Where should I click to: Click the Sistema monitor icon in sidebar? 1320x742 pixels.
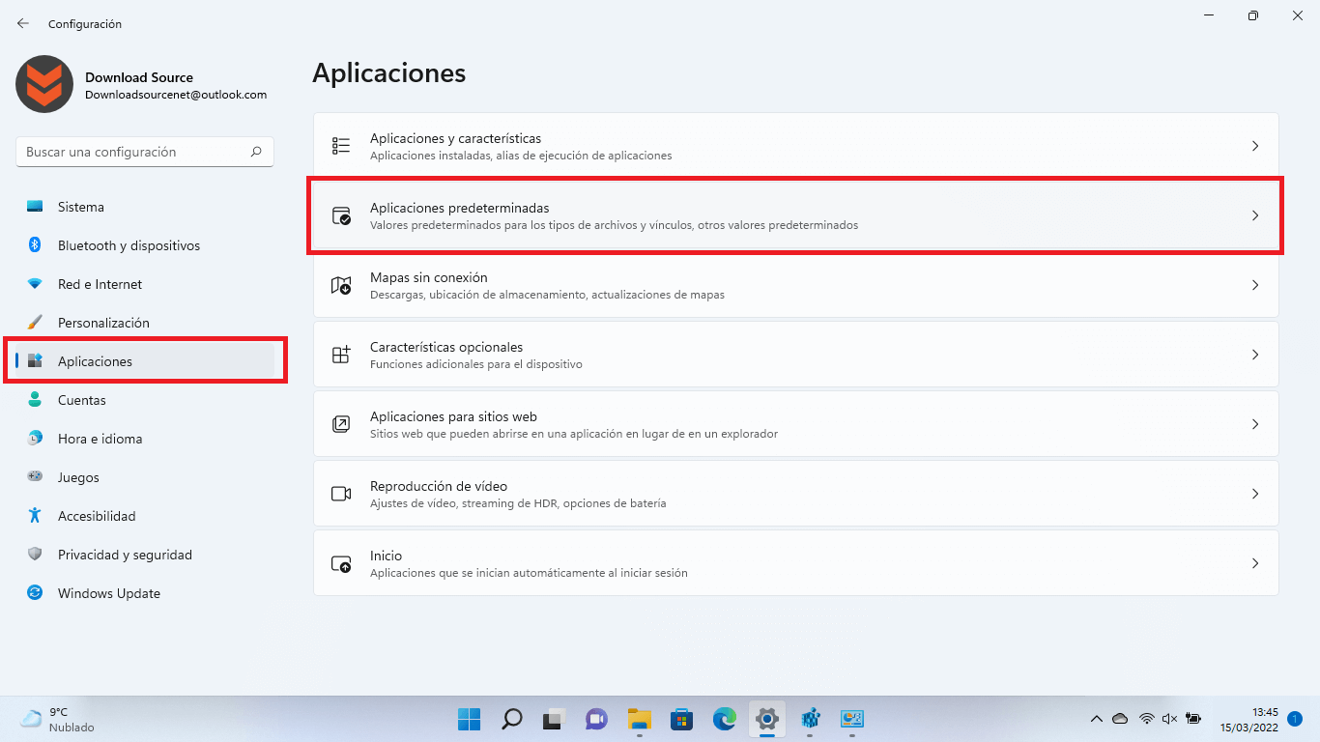pos(35,207)
